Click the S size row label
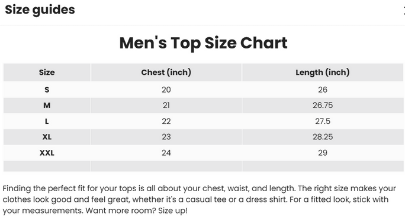 (47, 90)
